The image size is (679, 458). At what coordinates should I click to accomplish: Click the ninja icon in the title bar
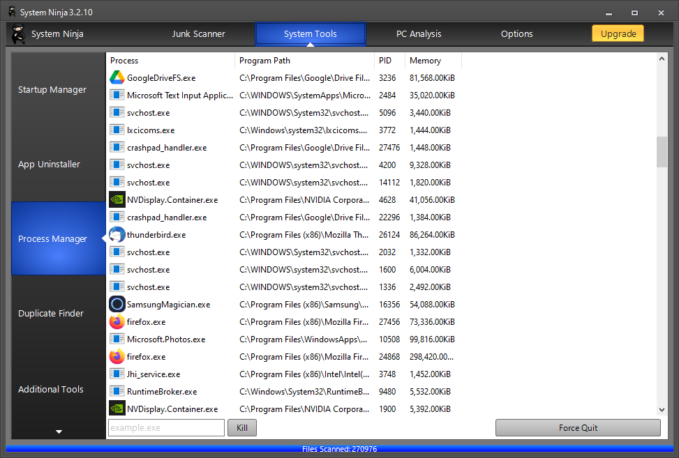pyautogui.click(x=12, y=12)
